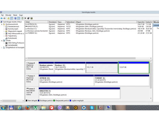Expand the Megosztott mappák branch arrow
The width and height of the screenshot is (159, 119).
(x=4, y=31)
